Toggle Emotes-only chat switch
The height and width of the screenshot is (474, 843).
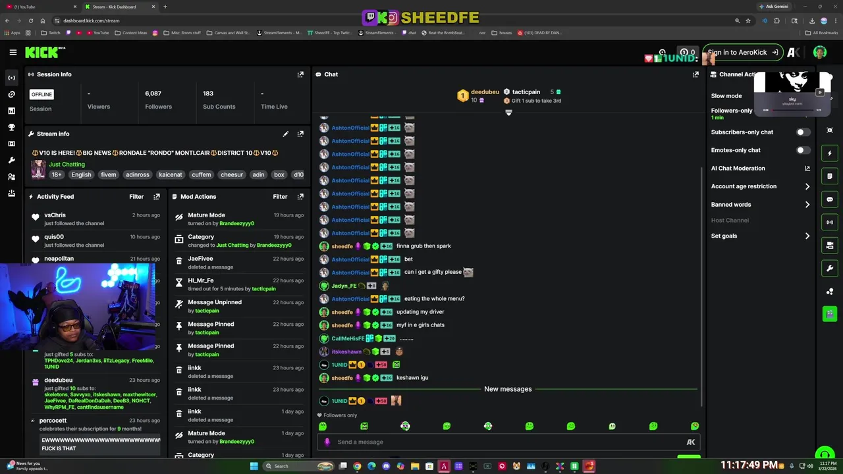(803, 150)
